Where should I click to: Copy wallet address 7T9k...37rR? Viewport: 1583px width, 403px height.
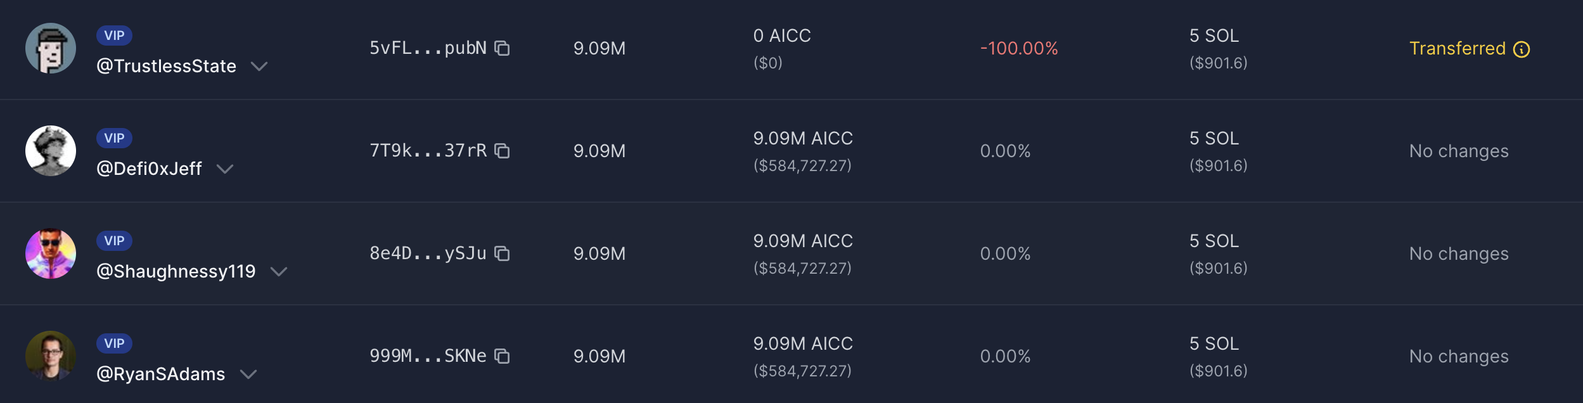pyautogui.click(x=502, y=151)
